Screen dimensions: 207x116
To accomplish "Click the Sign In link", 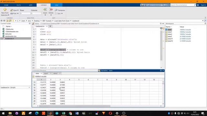I will [x=203, y=5].
